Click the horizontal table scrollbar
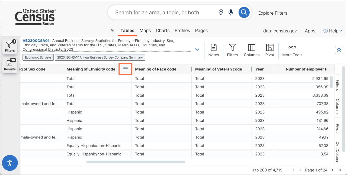This screenshot has width=347, height=175. click(136, 162)
